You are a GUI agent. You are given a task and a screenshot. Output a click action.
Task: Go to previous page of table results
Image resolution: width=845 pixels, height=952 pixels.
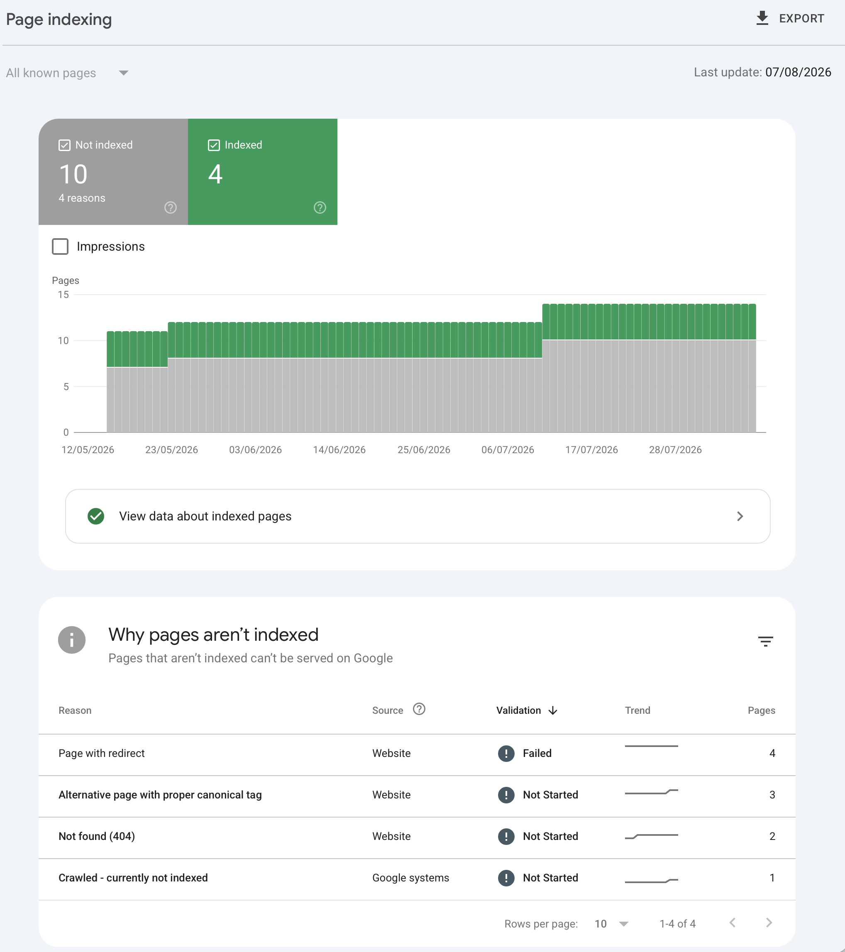point(732,923)
